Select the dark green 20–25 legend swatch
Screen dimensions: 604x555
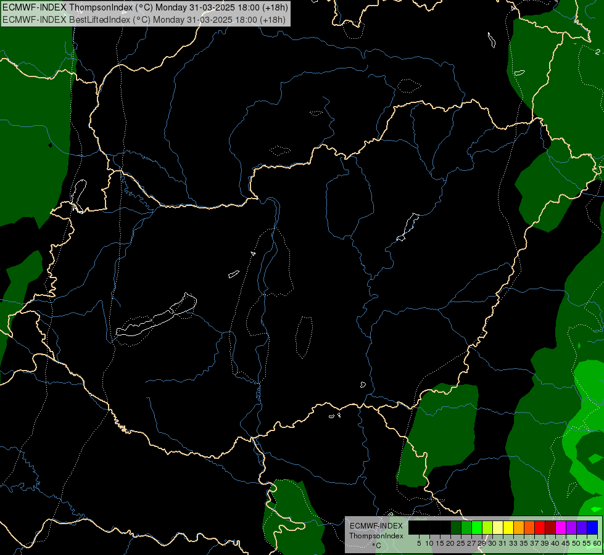point(456,527)
